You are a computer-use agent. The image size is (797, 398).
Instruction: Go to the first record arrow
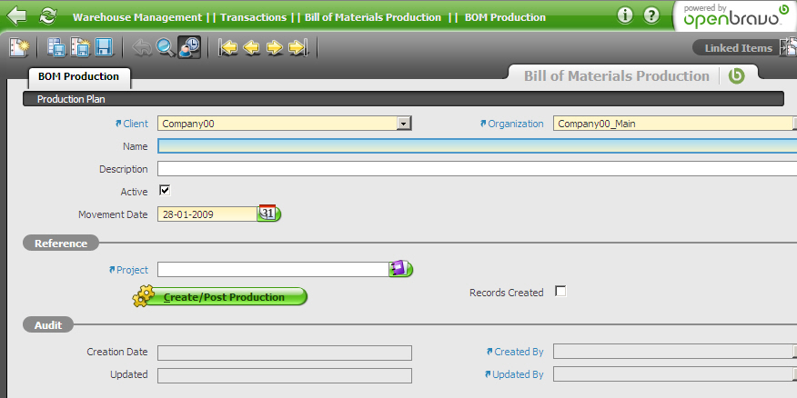[228, 48]
